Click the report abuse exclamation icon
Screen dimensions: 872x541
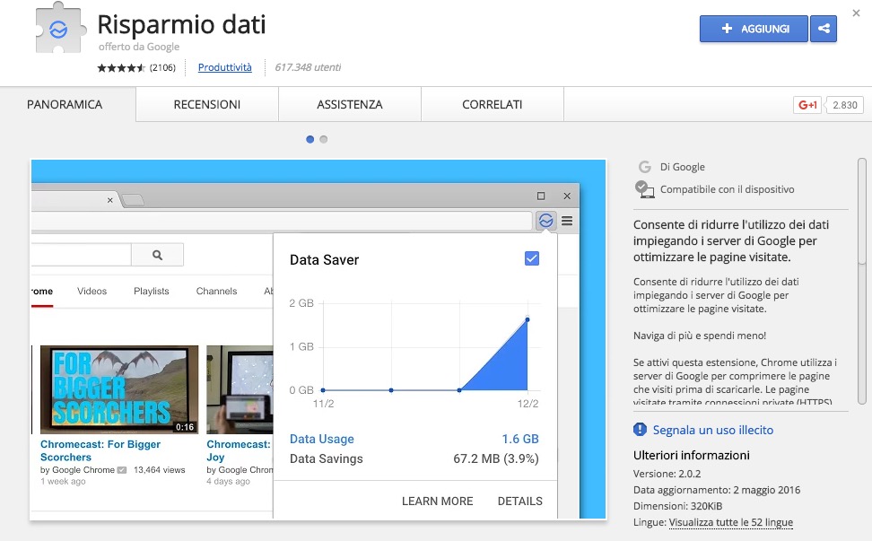(x=641, y=430)
